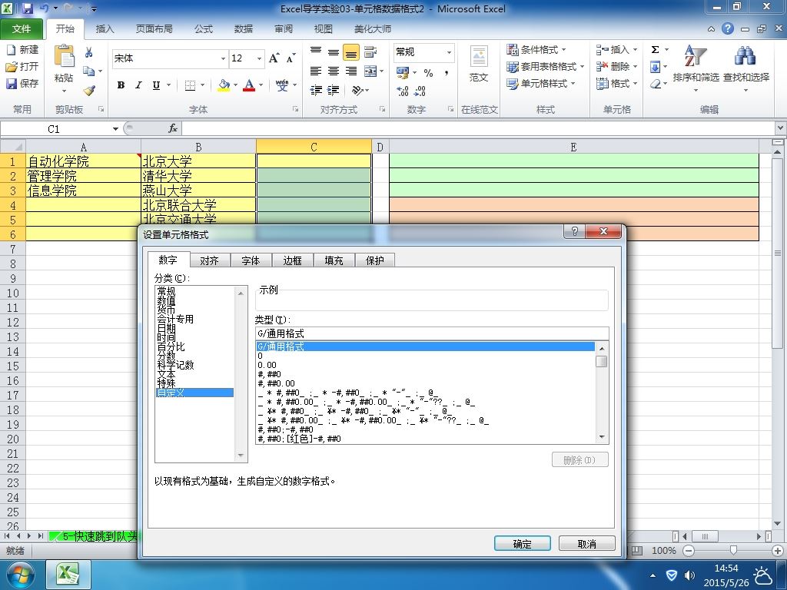Select 文本 in the category list

167,375
